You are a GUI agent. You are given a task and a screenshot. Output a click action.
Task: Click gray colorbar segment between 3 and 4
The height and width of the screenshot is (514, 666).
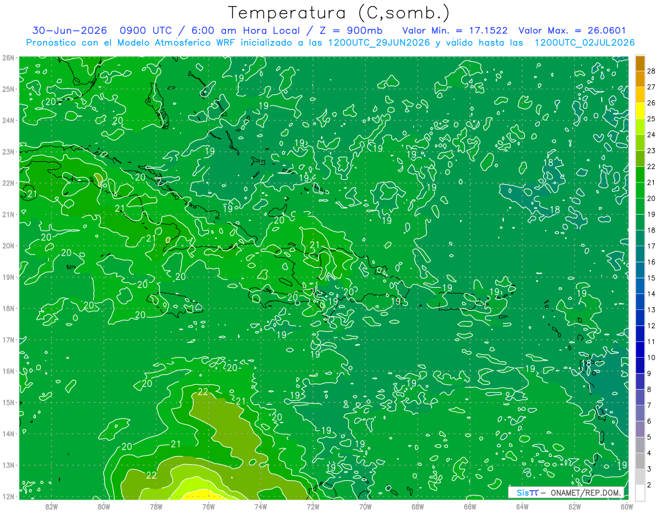pyautogui.click(x=640, y=461)
